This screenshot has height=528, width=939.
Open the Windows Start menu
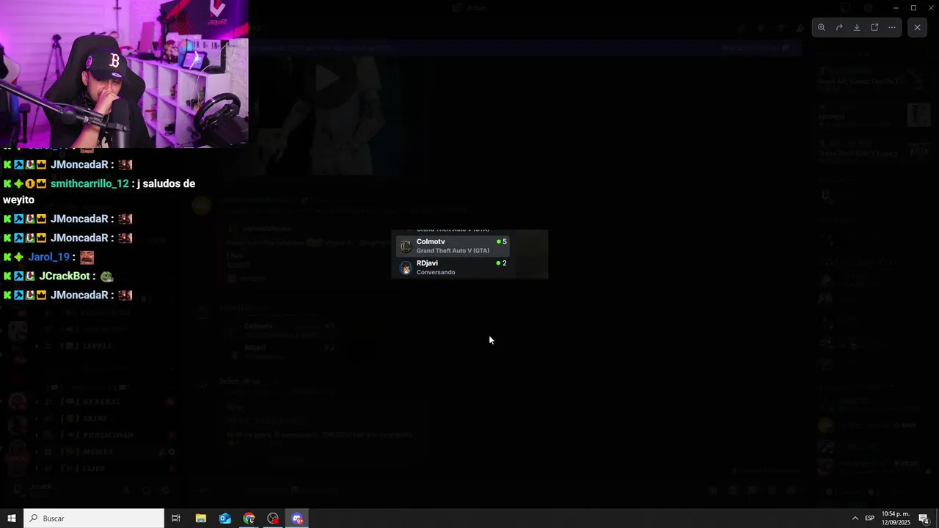(12, 518)
